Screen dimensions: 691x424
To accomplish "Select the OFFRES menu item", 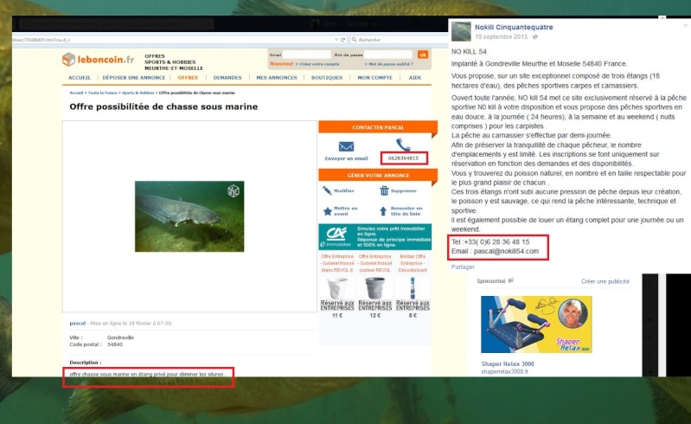I will [188, 78].
